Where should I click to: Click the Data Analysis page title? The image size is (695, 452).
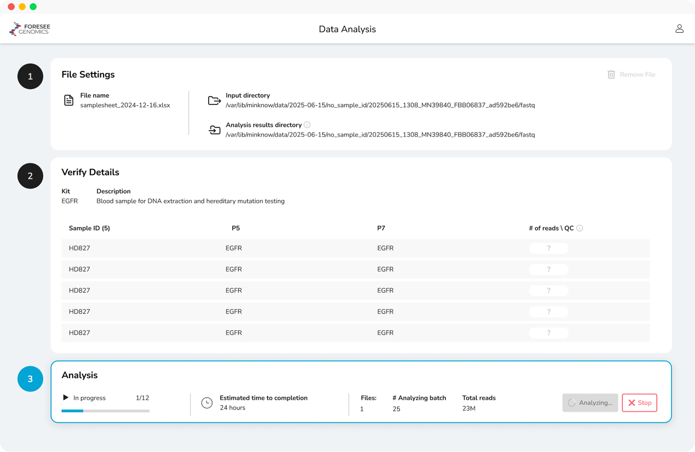click(x=347, y=29)
